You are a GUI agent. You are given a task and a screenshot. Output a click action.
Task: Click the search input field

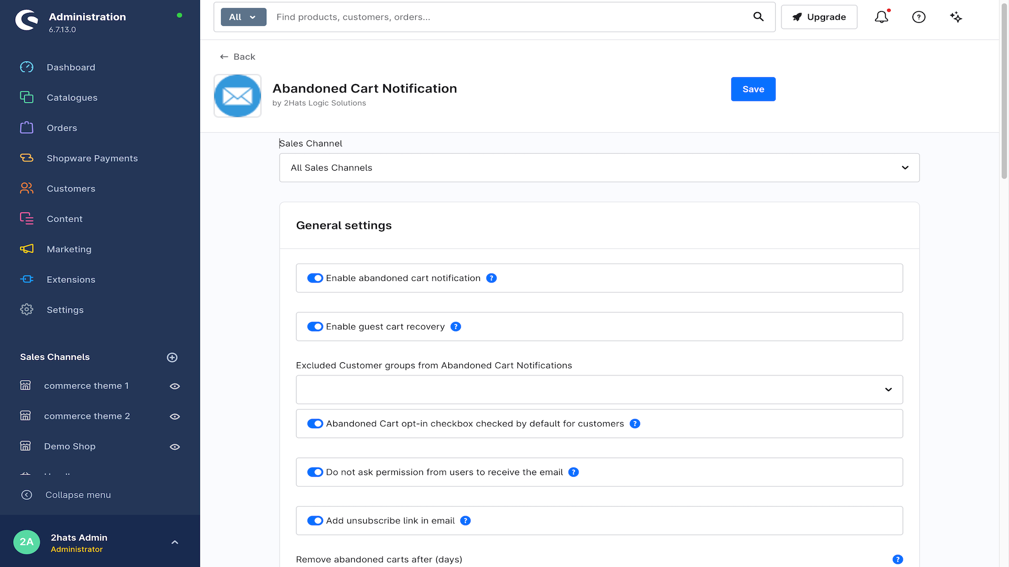[x=510, y=17]
